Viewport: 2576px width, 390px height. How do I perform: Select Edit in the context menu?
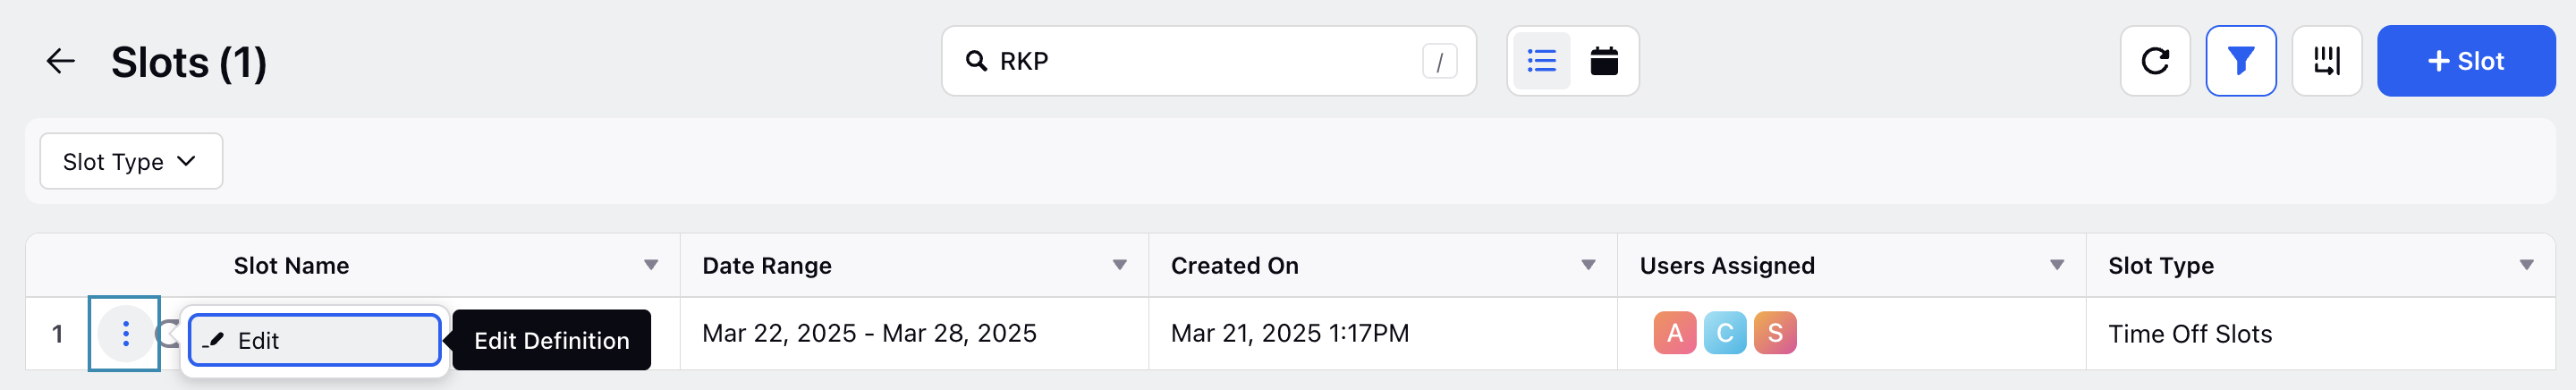coord(315,341)
